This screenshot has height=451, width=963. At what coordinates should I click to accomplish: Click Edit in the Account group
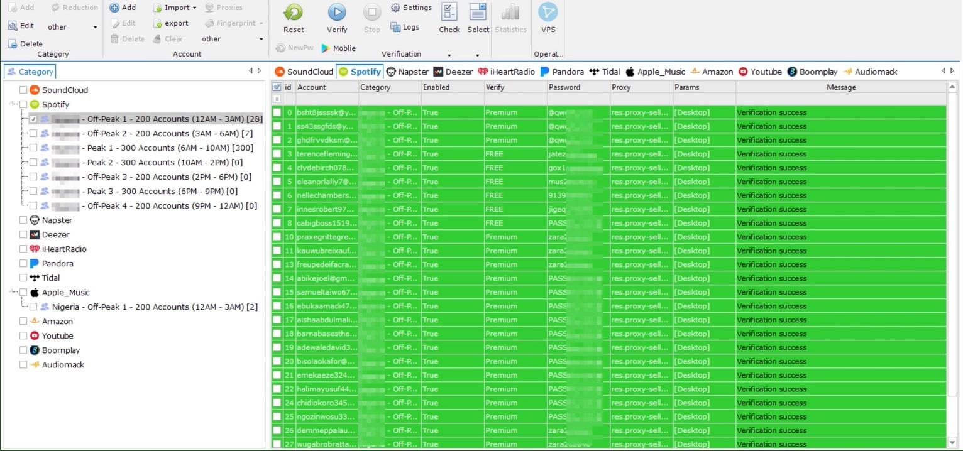[123, 23]
